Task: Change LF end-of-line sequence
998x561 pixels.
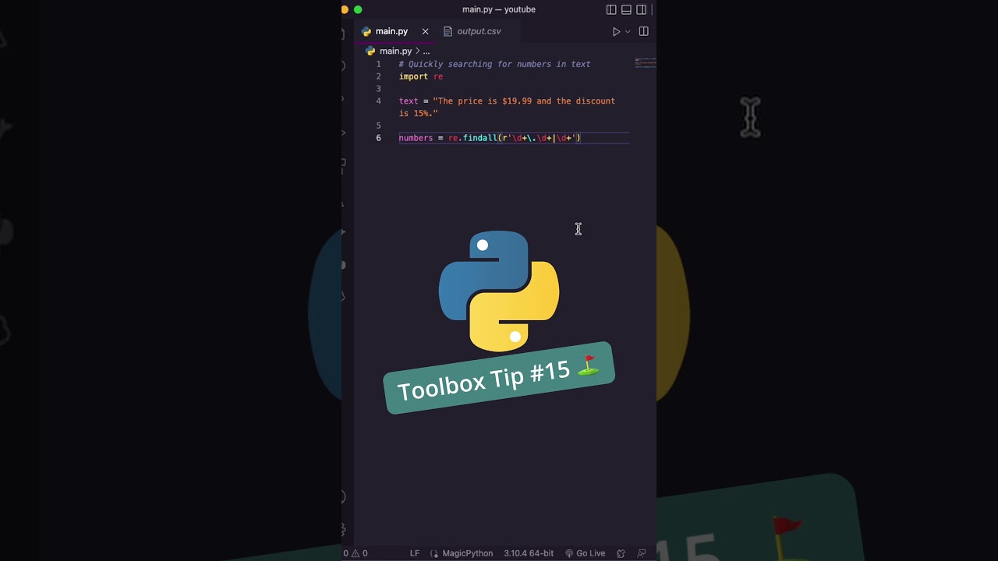Action: pos(415,553)
